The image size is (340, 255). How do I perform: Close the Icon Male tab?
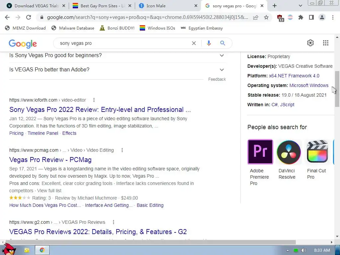[x=196, y=6]
